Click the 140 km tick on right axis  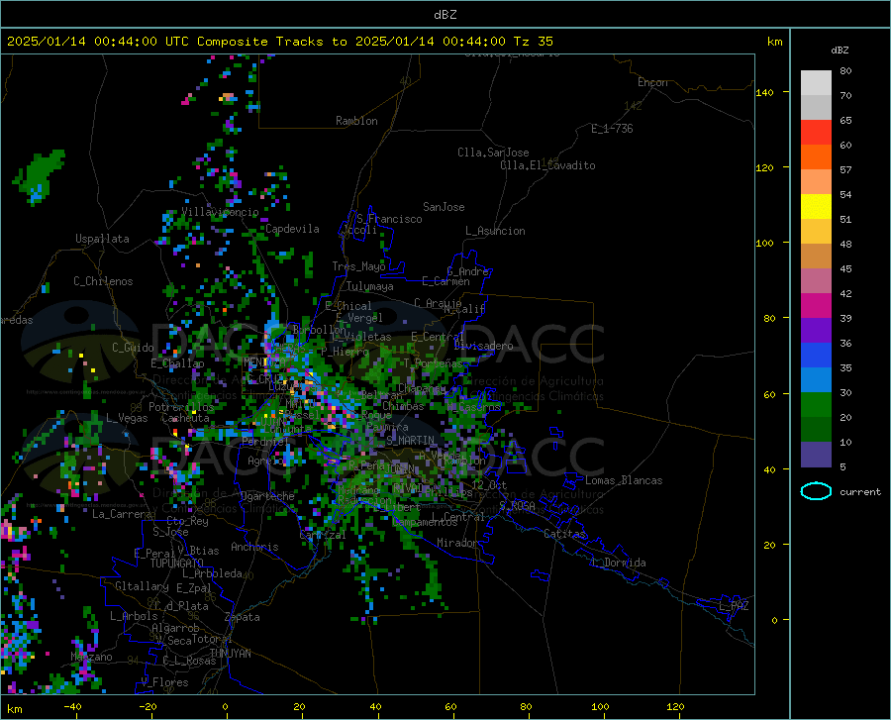point(765,92)
